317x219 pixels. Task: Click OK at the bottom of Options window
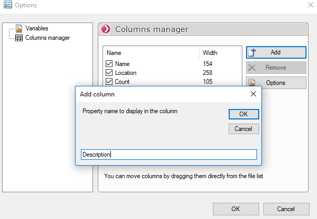[x=236, y=209]
